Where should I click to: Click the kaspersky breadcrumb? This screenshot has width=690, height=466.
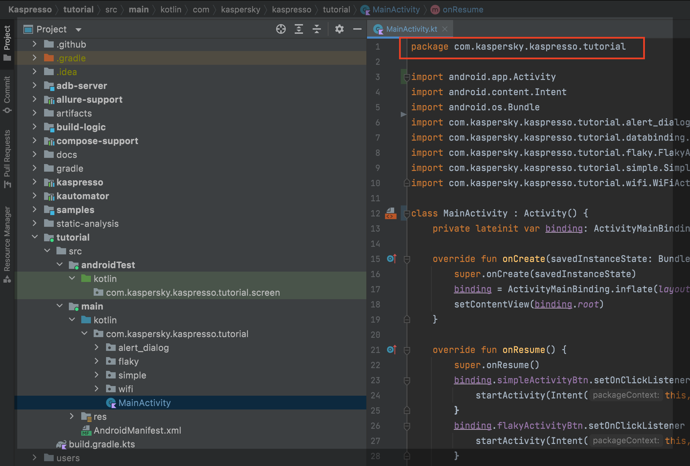tap(240, 9)
